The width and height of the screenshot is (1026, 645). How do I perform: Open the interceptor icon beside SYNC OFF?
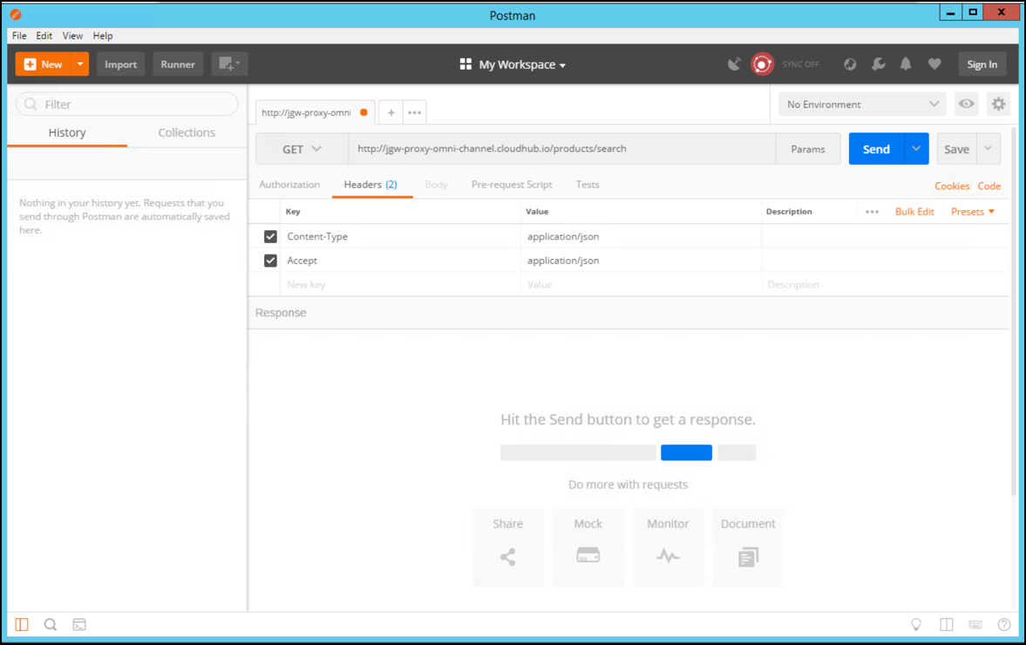[x=849, y=64]
